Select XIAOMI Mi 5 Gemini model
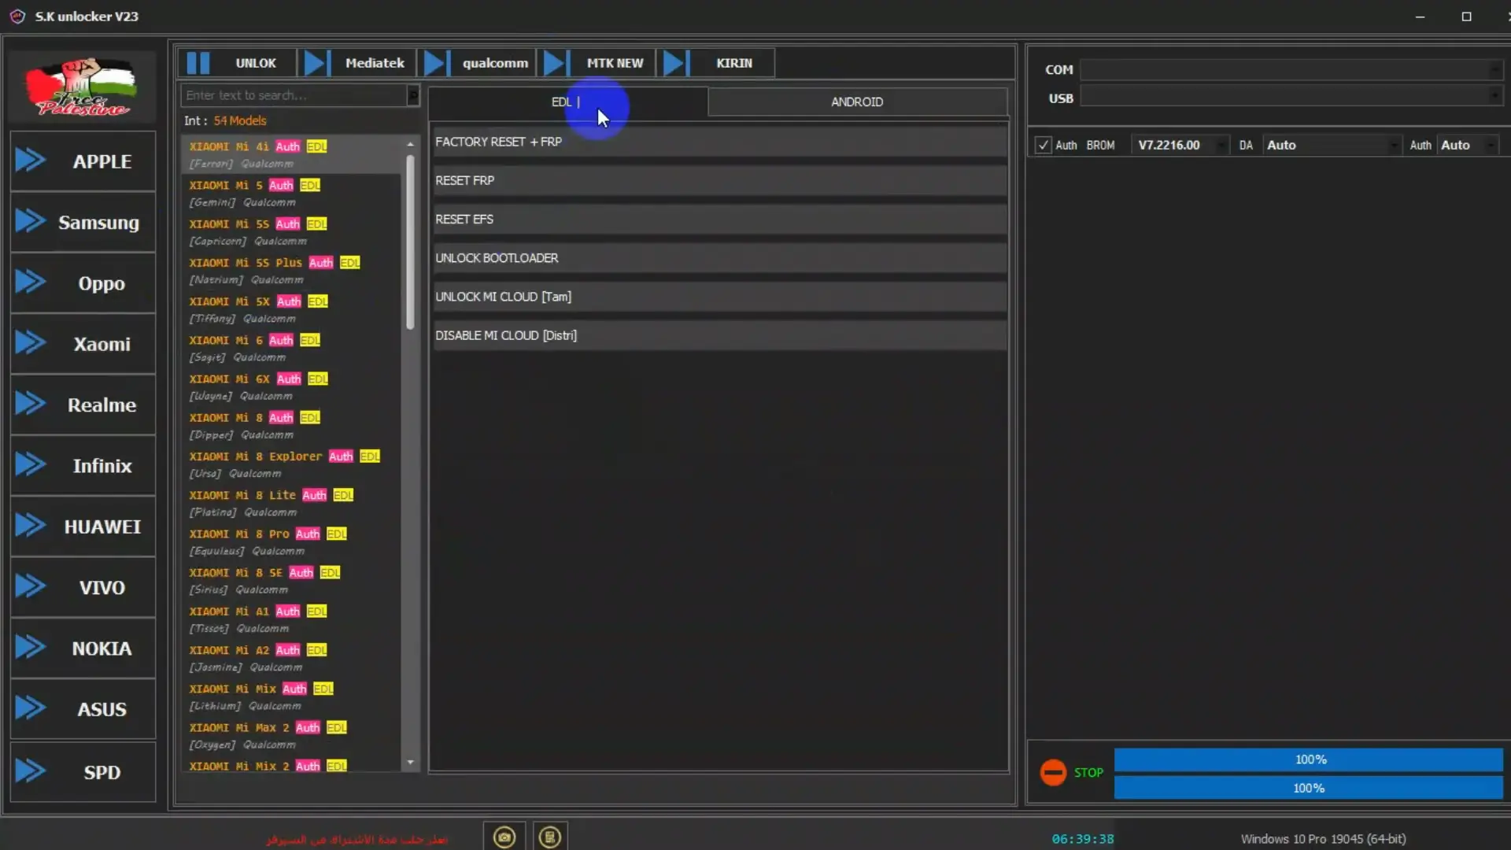This screenshot has height=850, width=1511. [292, 194]
